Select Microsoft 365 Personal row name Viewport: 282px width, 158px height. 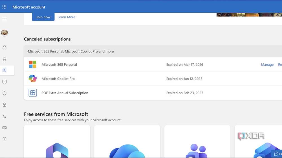point(59,65)
